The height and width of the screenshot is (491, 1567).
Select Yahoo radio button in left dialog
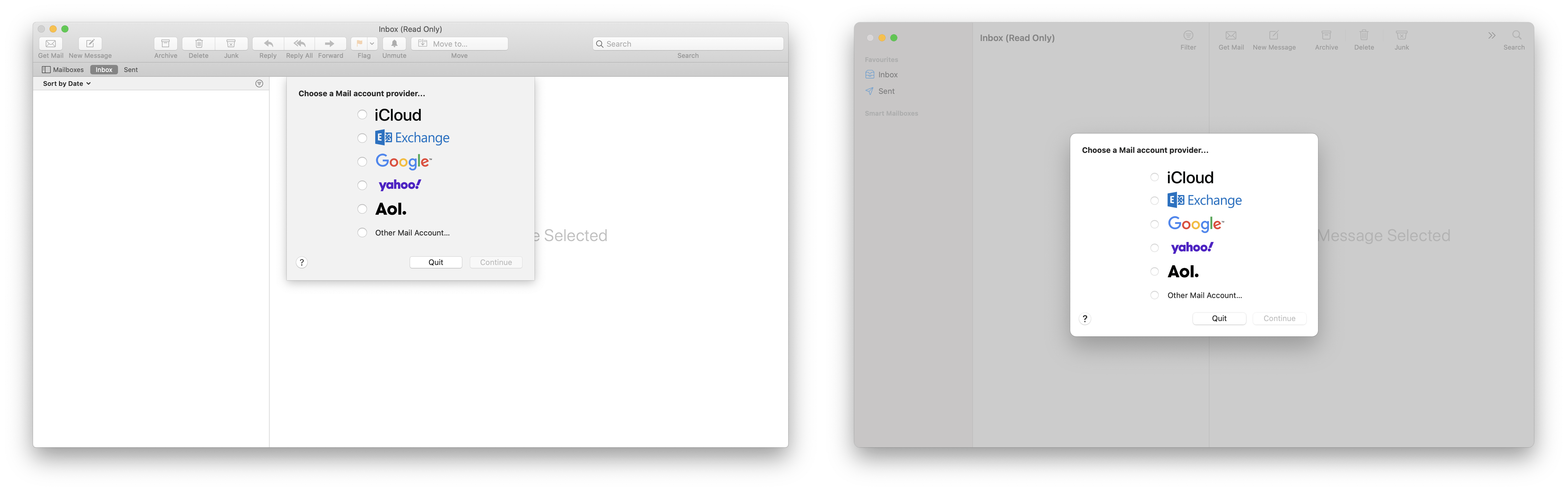pos(362,186)
